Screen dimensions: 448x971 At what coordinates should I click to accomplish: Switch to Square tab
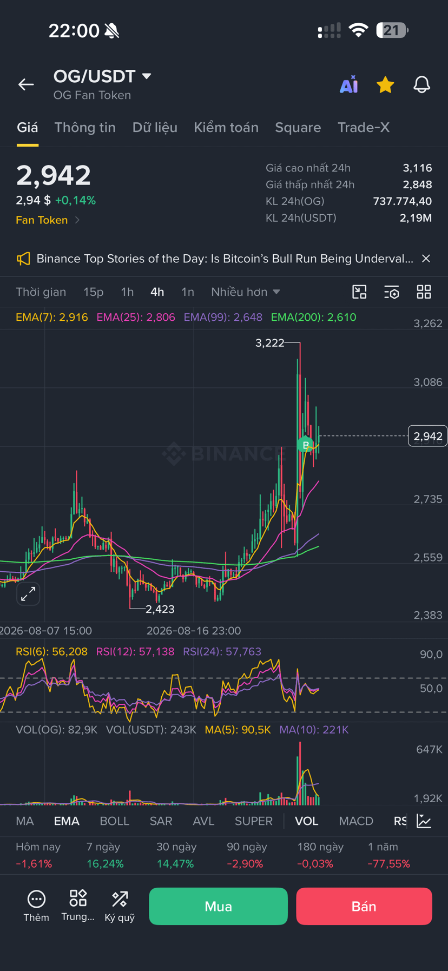pyautogui.click(x=298, y=127)
